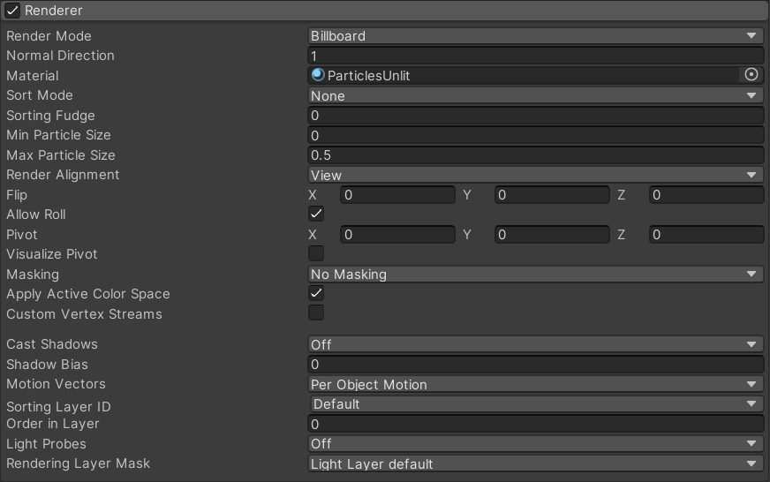
Task: Click the Custom Vertex Streams label
Action: pos(84,314)
